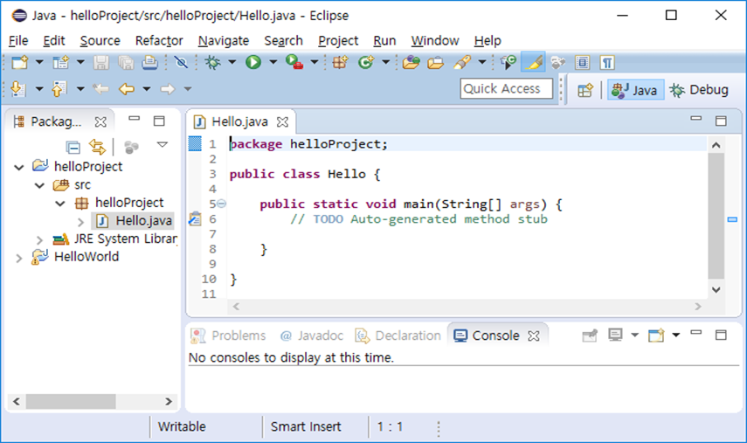
Task: Open the Navigate menu
Action: pos(224,41)
